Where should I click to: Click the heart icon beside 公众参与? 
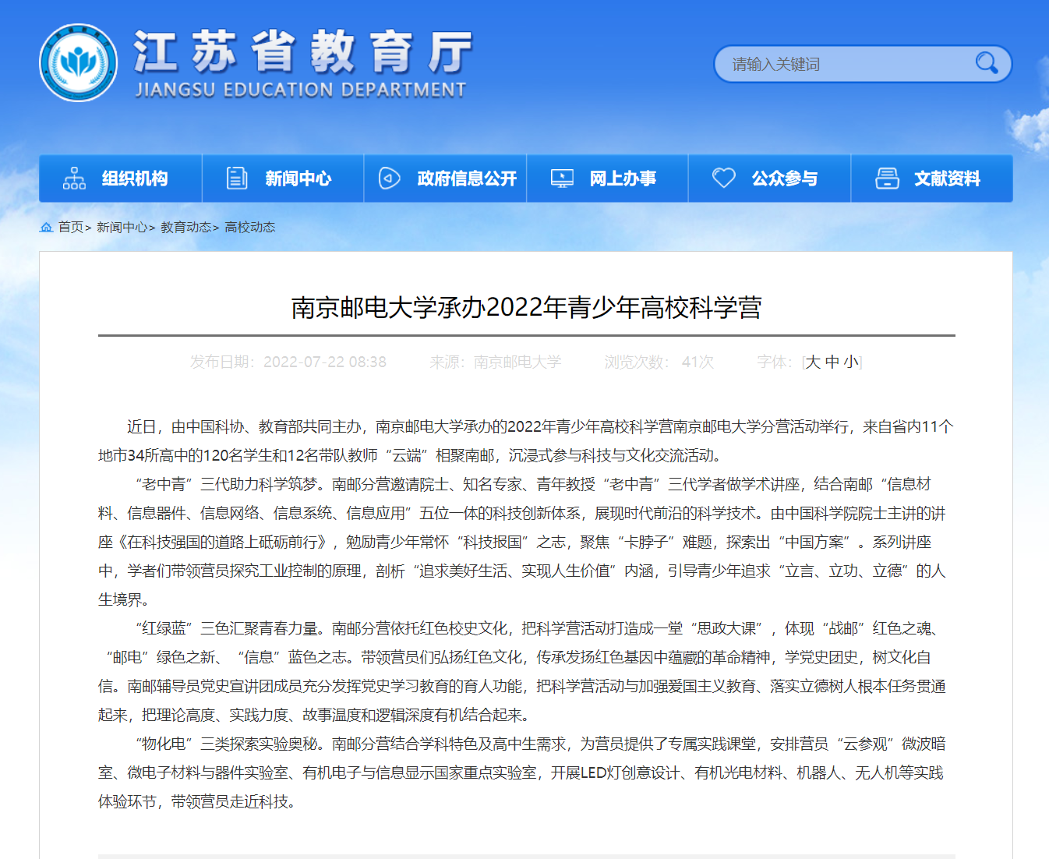pyautogui.click(x=723, y=179)
